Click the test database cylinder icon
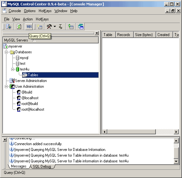182x178 pixels. click(18, 63)
